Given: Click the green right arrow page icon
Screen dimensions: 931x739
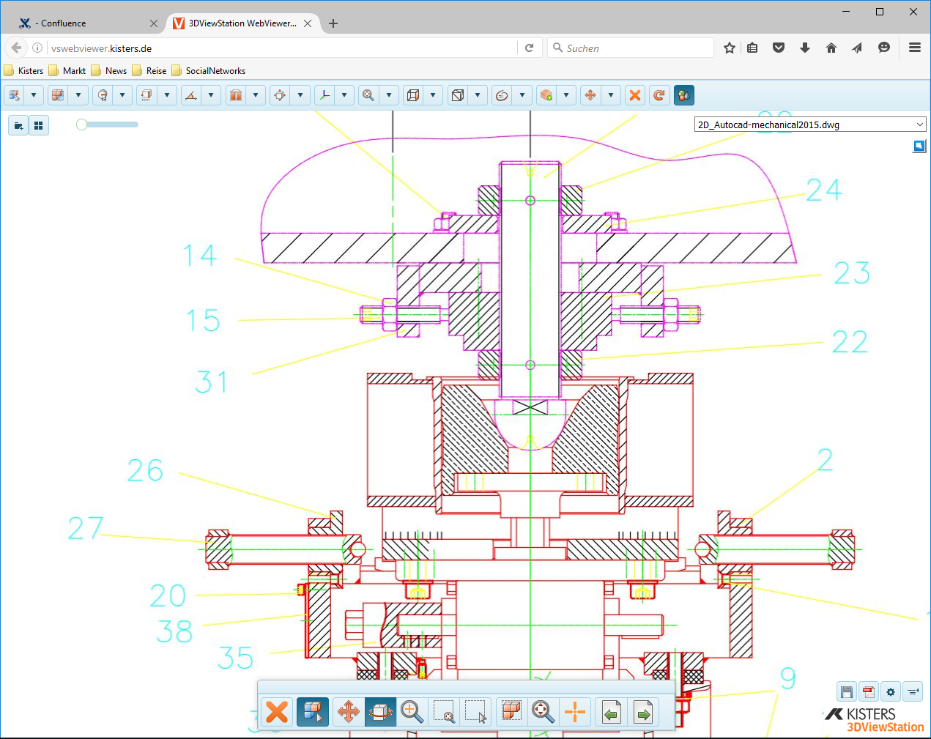Looking at the screenshot, I should (643, 711).
